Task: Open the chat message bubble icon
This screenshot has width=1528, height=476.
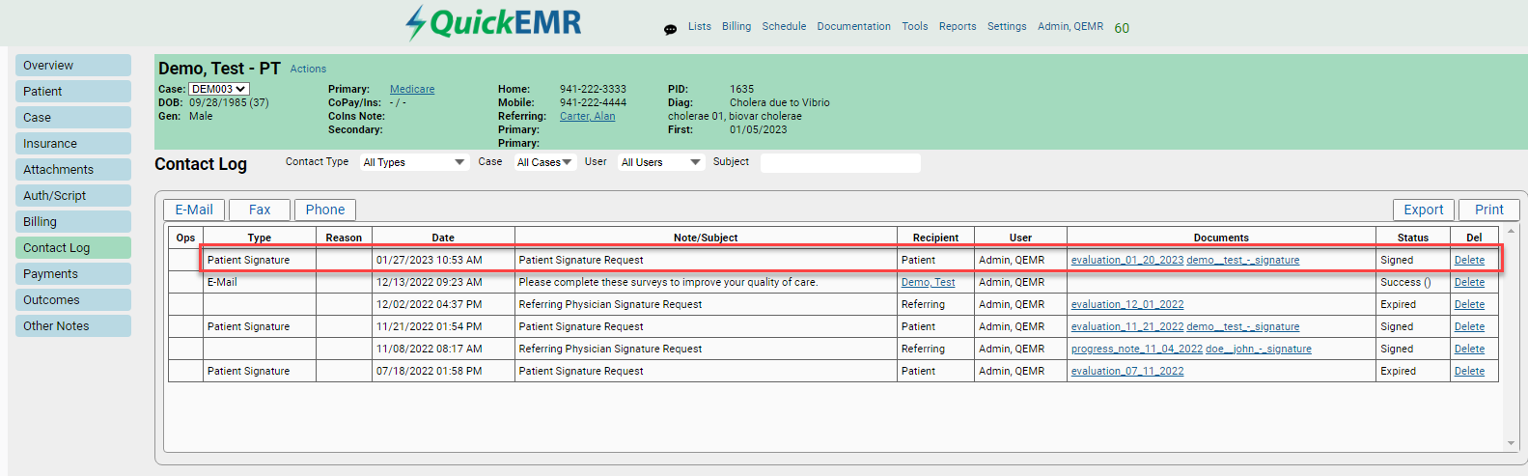Action: coord(670,29)
